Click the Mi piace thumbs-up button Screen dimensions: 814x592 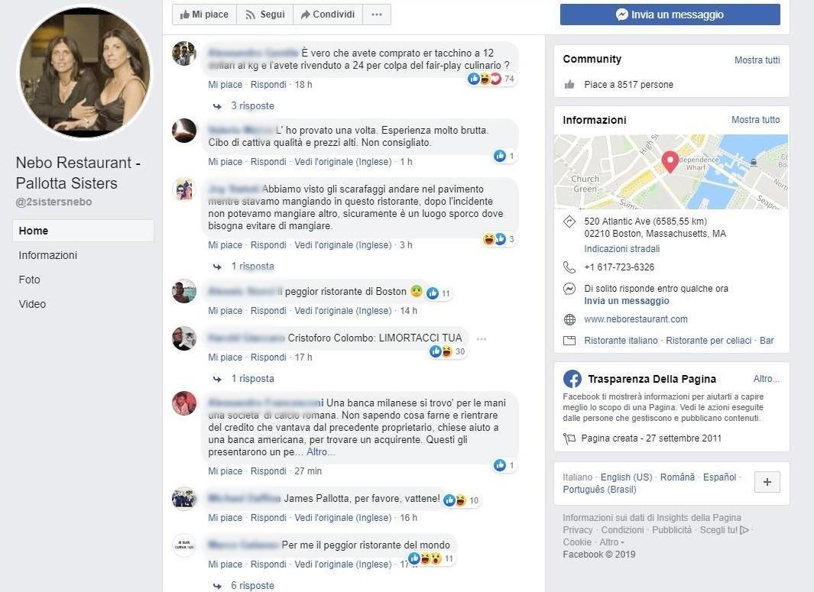pyautogui.click(x=203, y=15)
